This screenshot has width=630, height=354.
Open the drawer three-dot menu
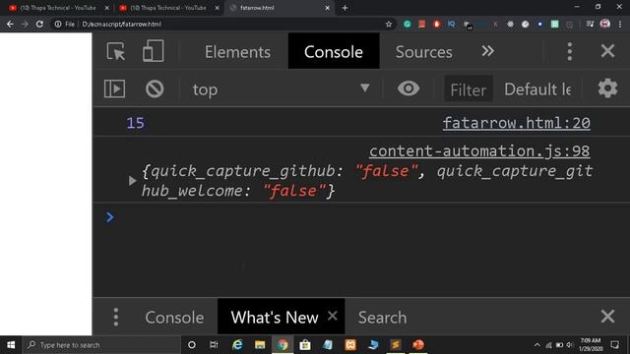click(x=116, y=317)
